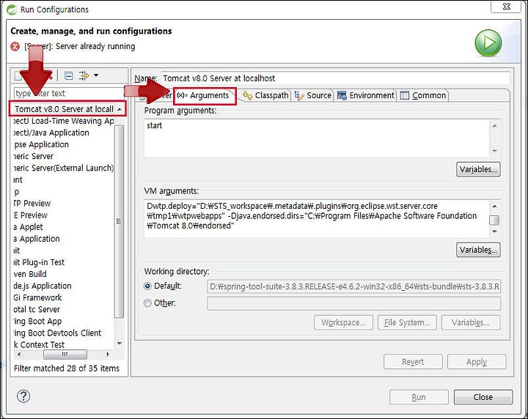Click config list vertical scrollbar thumb
528x419 pixels.
point(120,222)
